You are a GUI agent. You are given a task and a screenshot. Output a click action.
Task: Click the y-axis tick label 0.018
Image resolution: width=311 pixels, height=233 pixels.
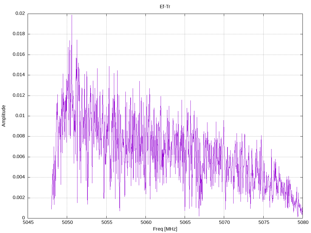[x=19, y=34]
